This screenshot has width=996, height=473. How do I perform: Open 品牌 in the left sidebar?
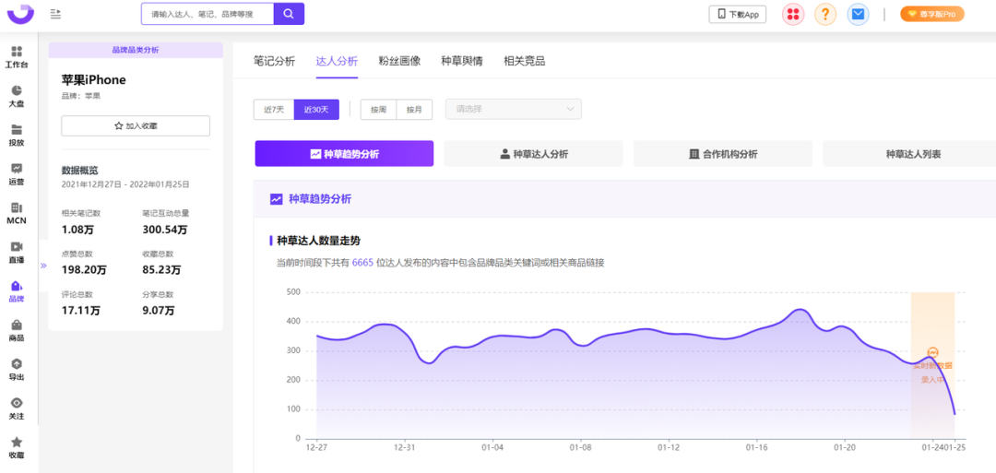[17, 291]
